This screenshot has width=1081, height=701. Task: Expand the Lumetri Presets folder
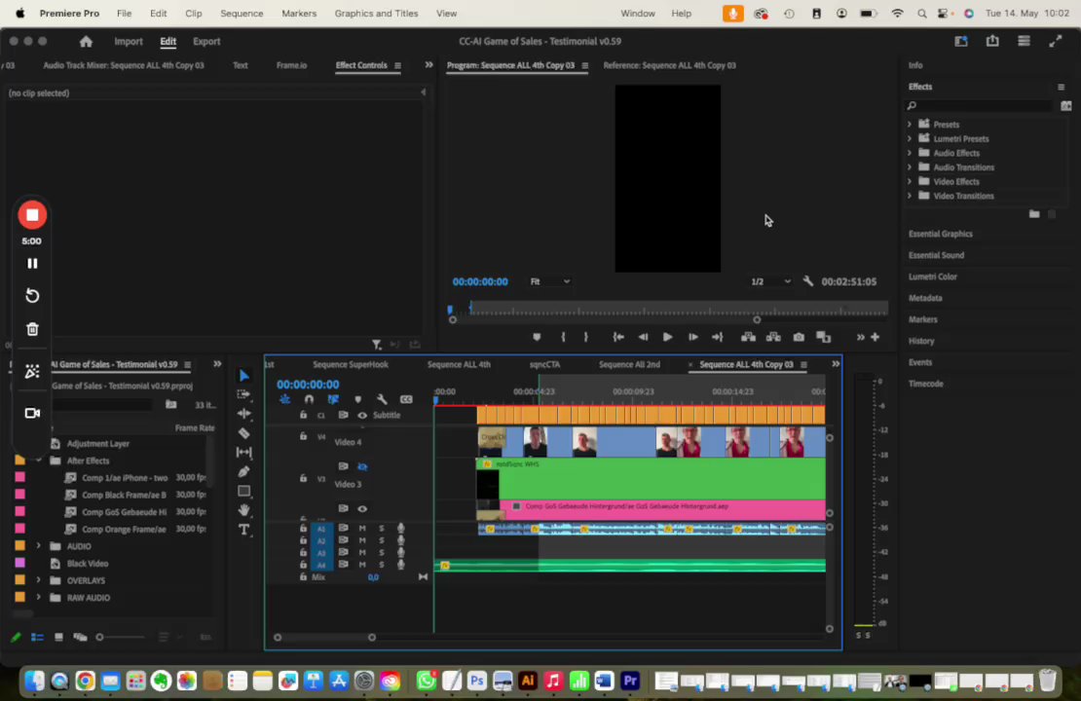click(x=910, y=138)
